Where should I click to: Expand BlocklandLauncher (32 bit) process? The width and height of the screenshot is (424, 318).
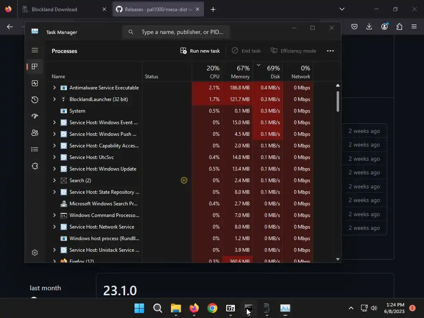point(54,99)
